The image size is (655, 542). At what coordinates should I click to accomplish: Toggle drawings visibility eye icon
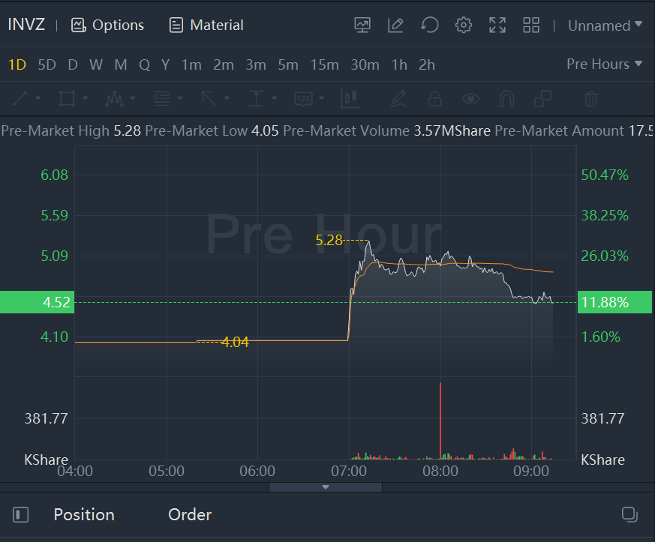(x=470, y=99)
